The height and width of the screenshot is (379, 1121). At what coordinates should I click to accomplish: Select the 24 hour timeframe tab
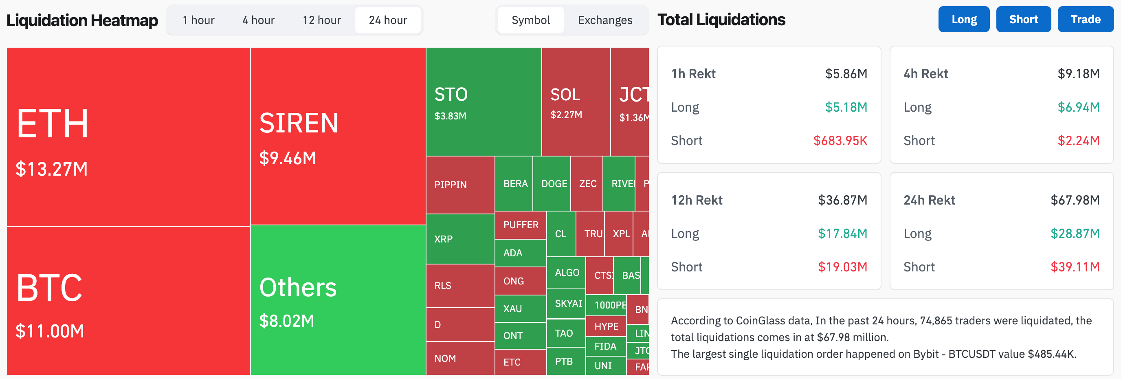[x=388, y=20]
